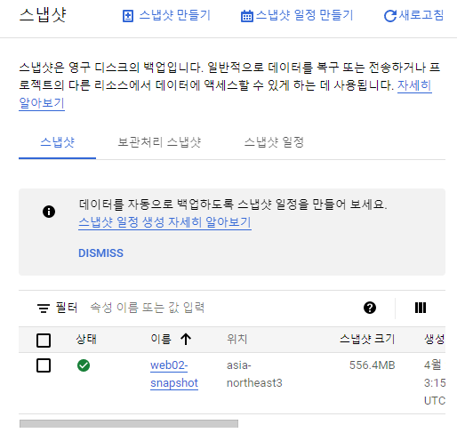This screenshot has width=457, height=433.
Task: Toggle the select-all checkbox in table header
Action: (44, 341)
